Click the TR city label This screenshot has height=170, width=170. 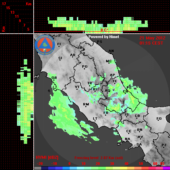[x=90, y=83]
